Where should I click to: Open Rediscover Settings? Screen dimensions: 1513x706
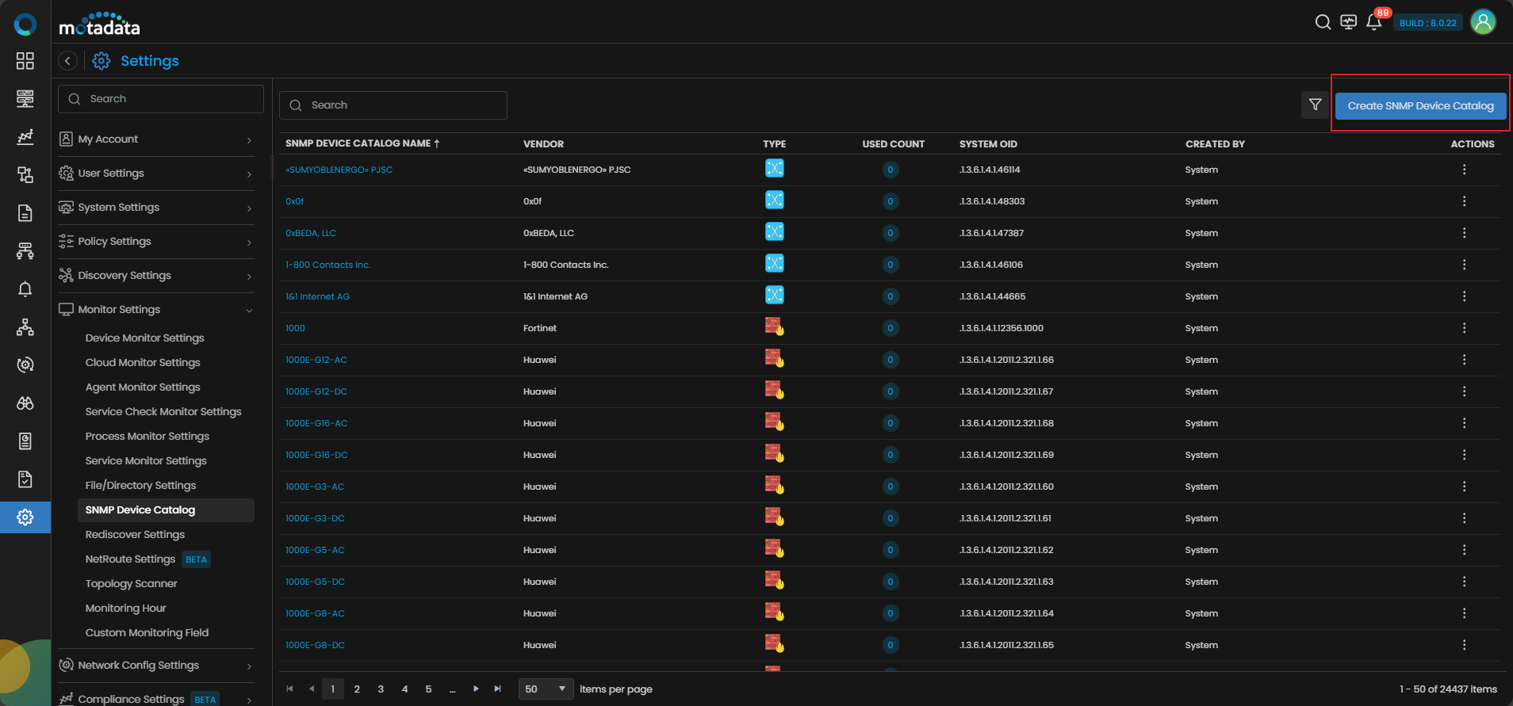tap(135, 535)
